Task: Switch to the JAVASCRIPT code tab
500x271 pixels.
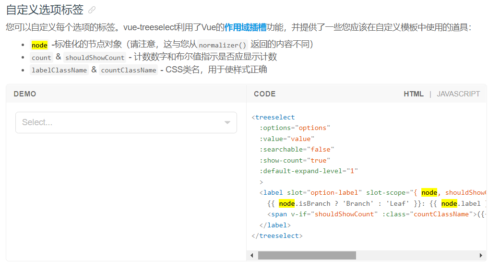Action: point(458,94)
